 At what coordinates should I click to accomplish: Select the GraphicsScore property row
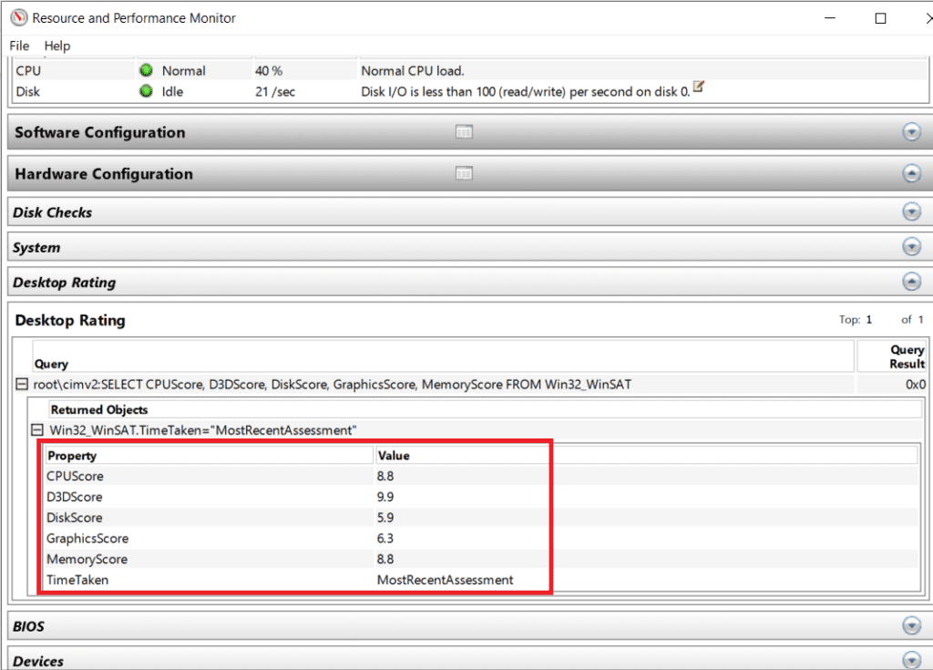(482, 539)
